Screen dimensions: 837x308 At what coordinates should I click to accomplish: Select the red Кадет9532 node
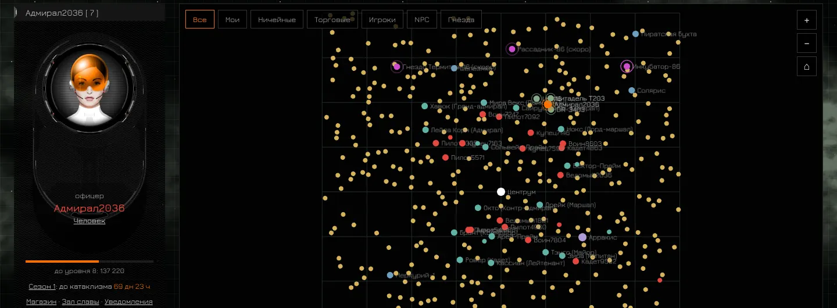point(575,262)
